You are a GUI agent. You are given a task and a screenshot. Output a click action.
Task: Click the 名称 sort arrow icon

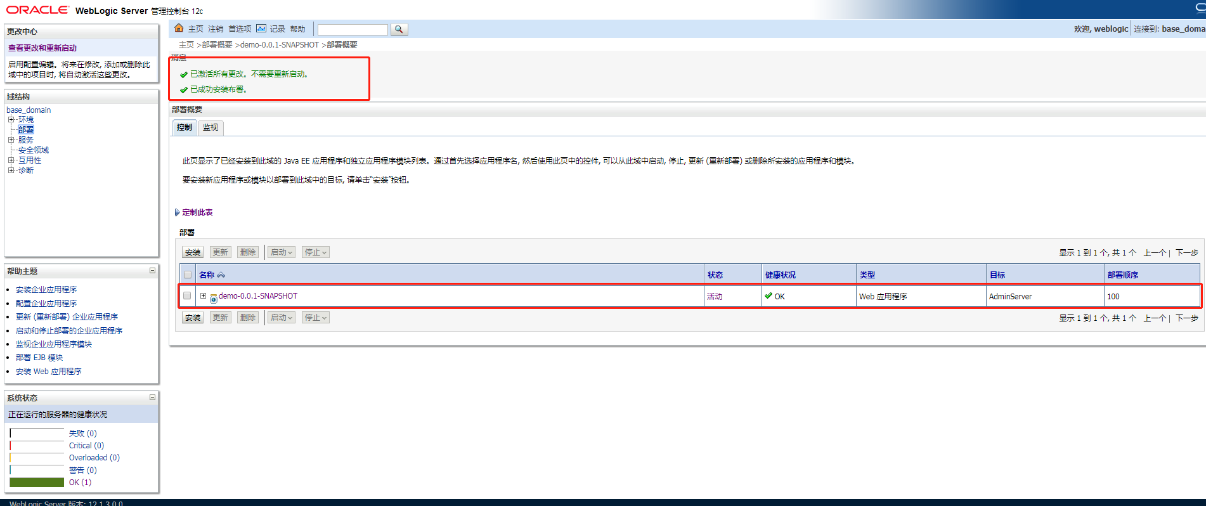221,275
